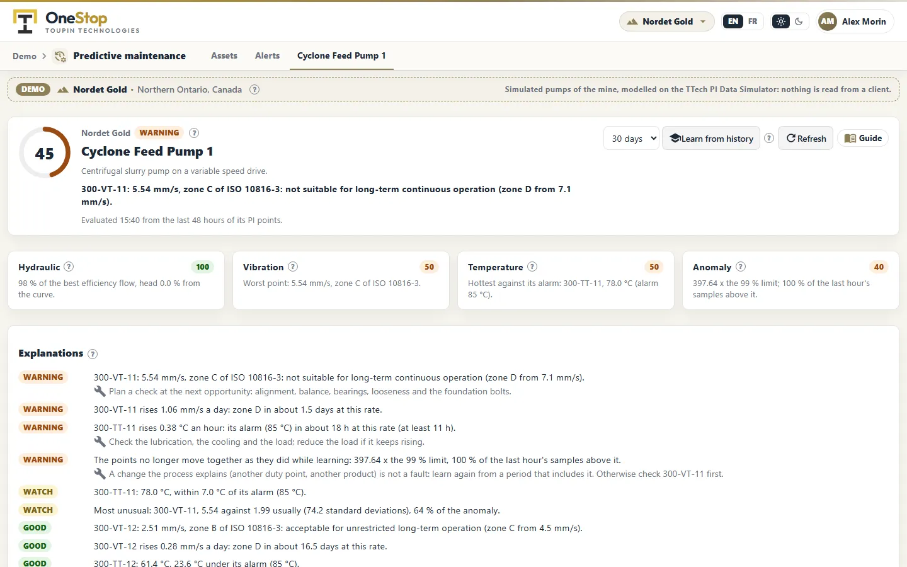
Task: Click the DEMO badge
Action: (33, 89)
